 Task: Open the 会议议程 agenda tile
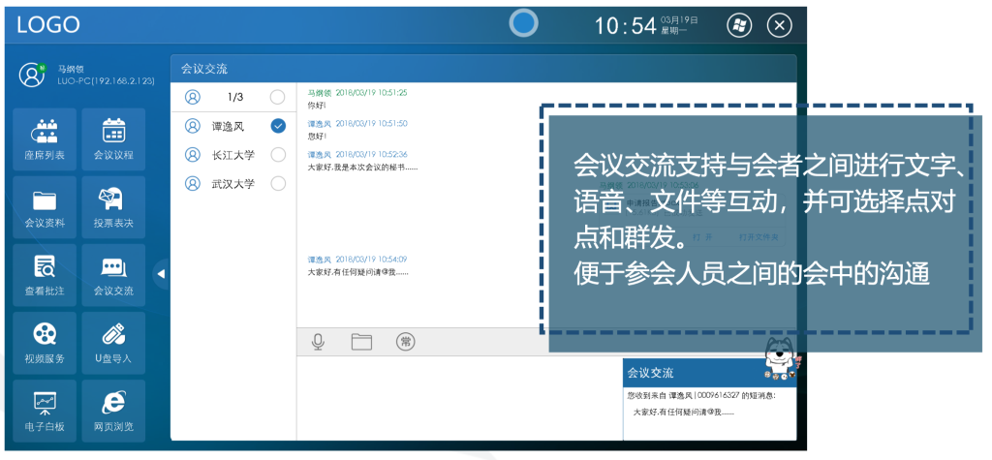[113, 138]
